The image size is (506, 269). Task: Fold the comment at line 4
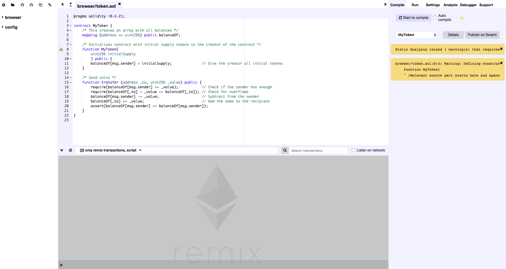(x=70, y=30)
